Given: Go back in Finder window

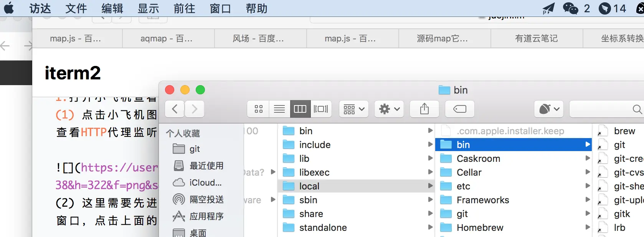Looking at the screenshot, I should (x=175, y=109).
